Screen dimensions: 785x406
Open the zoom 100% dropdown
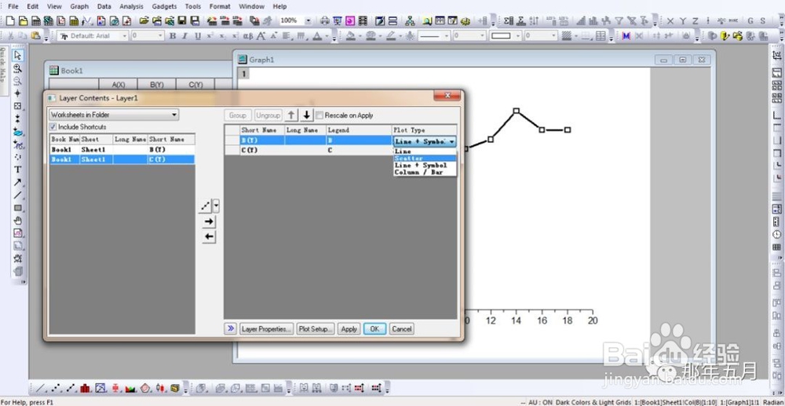(308, 21)
